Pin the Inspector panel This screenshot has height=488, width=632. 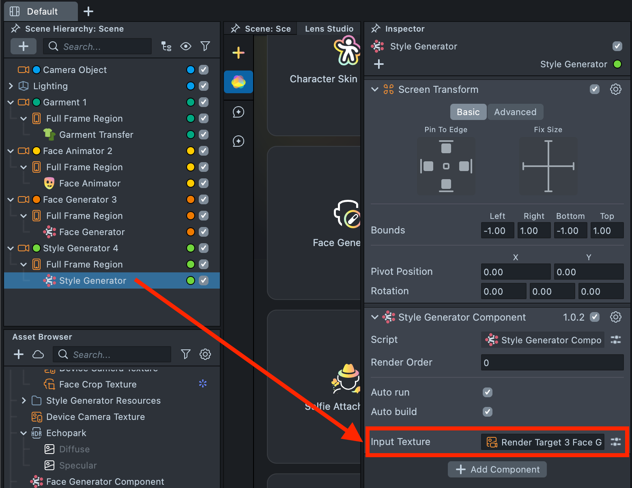[376, 28]
